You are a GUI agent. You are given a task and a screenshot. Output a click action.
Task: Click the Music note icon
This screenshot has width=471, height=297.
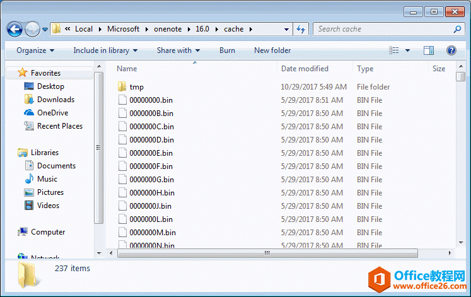click(29, 178)
